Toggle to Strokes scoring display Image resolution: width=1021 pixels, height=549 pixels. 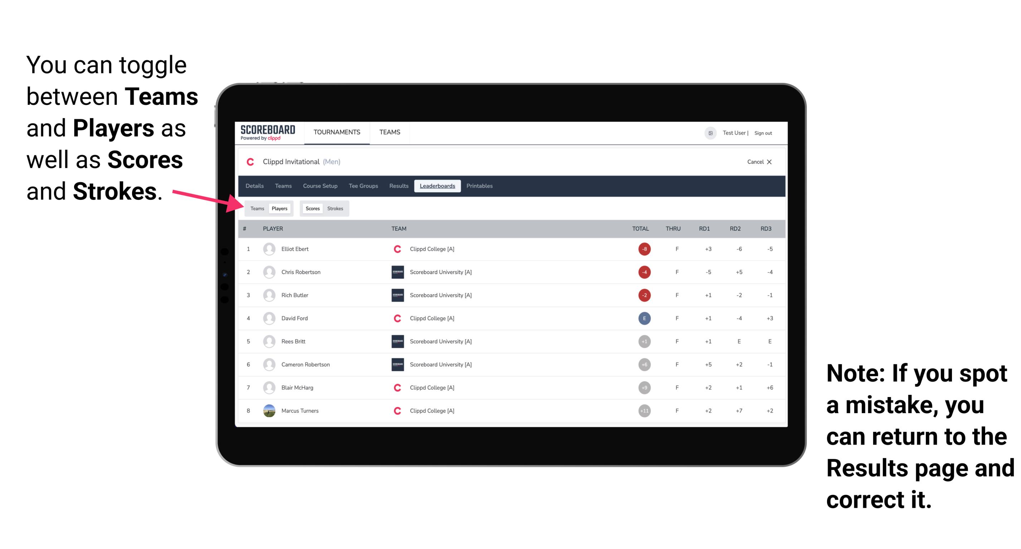[335, 208]
